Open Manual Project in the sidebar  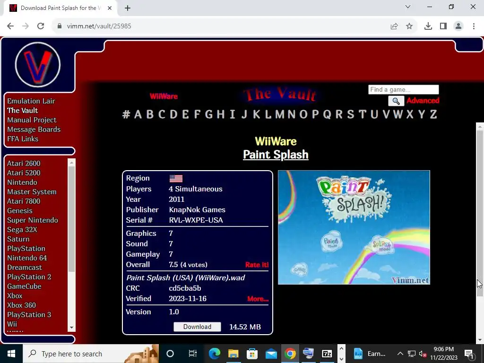tap(32, 120)
